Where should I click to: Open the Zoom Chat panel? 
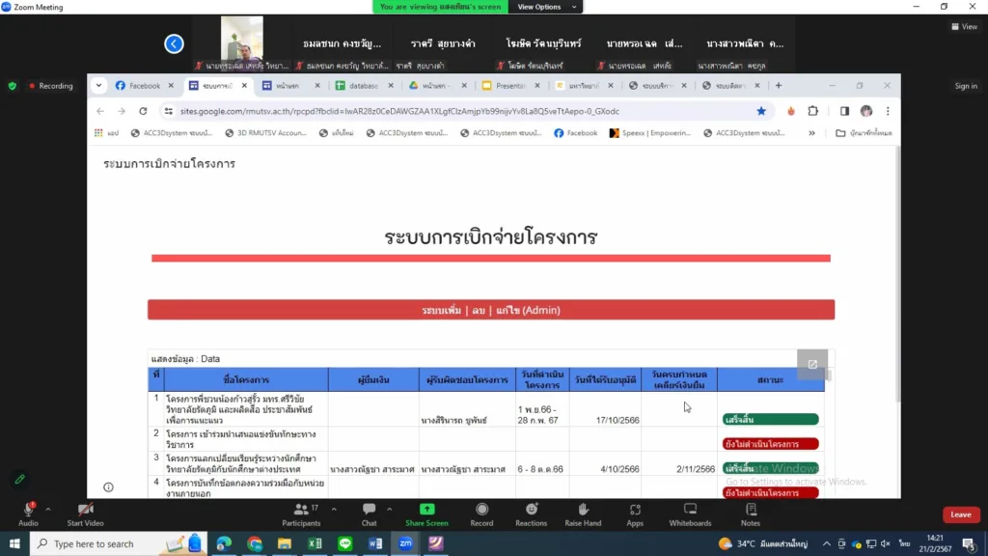(370, 514)
